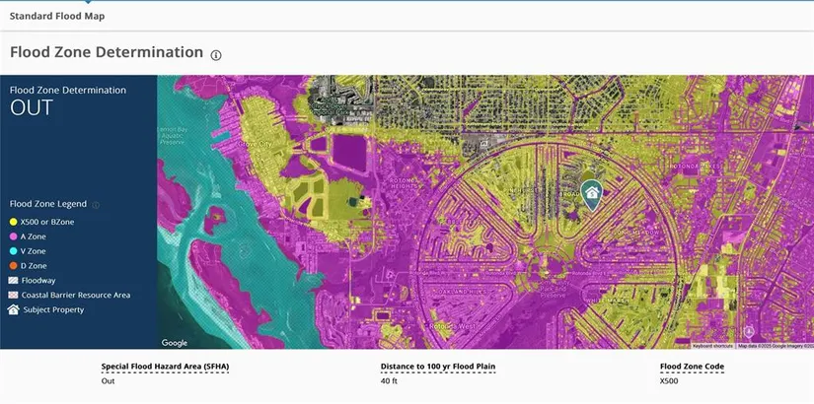Click the Map data attribution text
This screenshot has width=814, height=404.
click(776, 346)
